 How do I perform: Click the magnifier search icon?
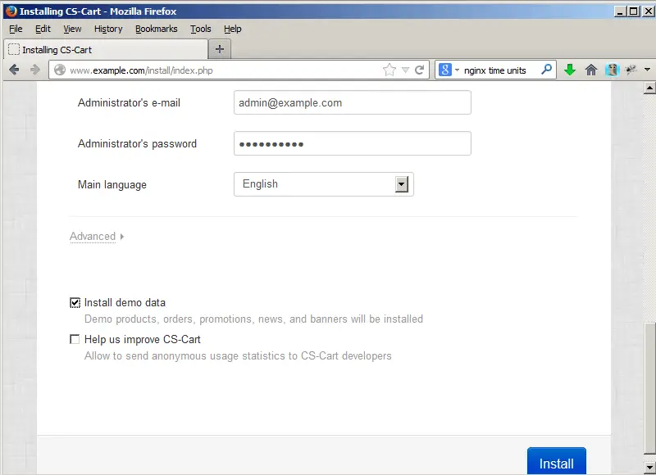coord(546,70)
